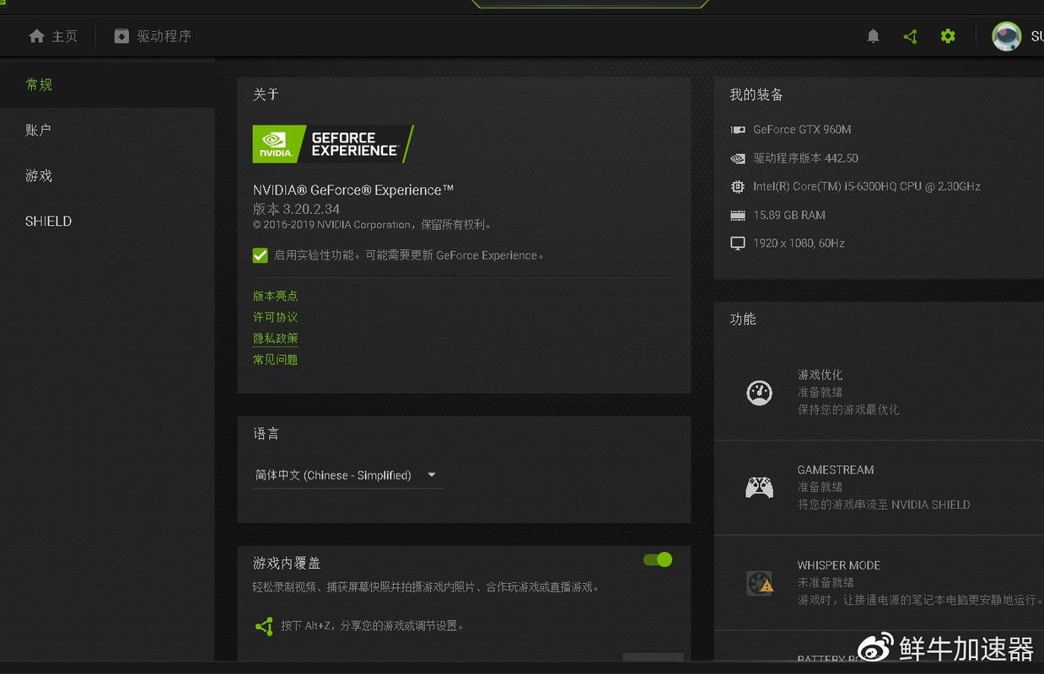Open the 许可协议 link

tap(276, 317)
